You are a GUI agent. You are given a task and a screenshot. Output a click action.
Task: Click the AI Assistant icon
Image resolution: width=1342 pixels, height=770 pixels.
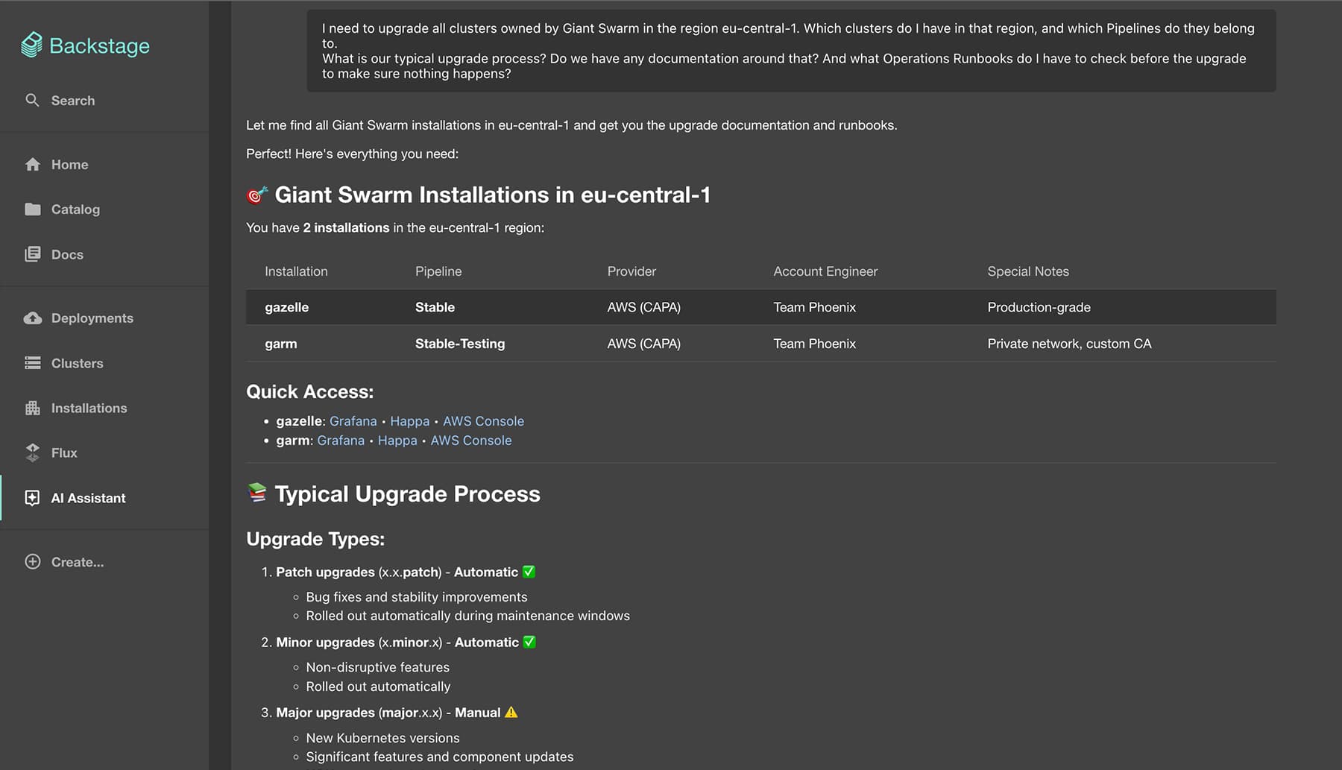pos(33,497)
